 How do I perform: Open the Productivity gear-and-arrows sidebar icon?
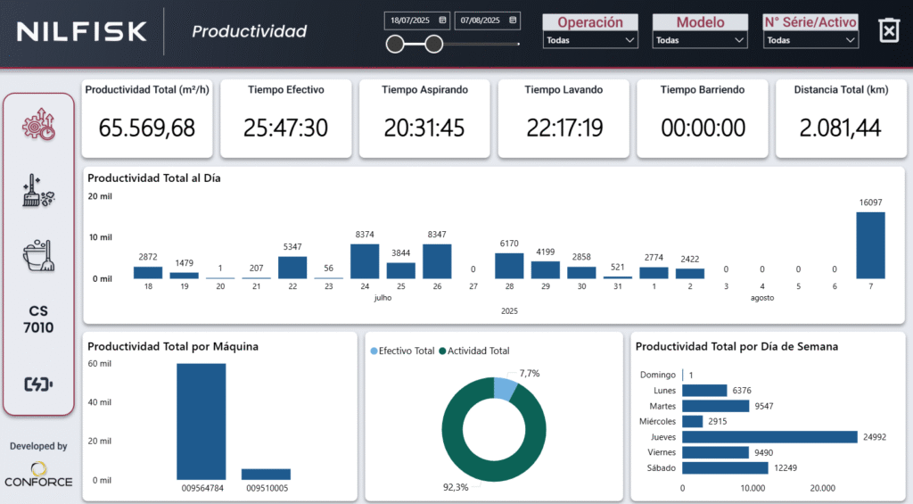tap(38, 126)
